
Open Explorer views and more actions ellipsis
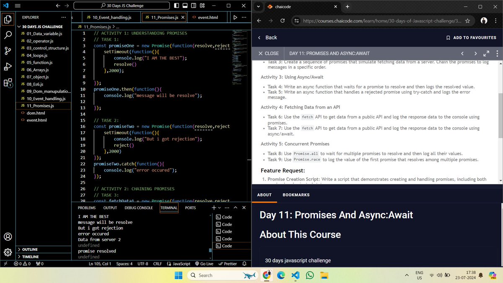click(x=63, y=17)
